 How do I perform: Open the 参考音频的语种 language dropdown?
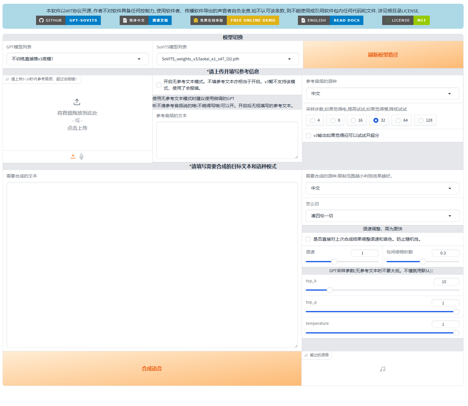point(382,94)
